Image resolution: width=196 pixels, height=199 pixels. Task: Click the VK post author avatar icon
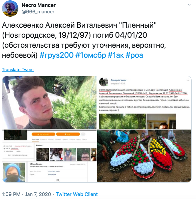(104, 82)
